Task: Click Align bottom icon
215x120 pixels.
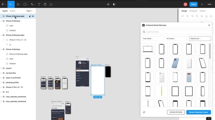Action: pos(207,16)
